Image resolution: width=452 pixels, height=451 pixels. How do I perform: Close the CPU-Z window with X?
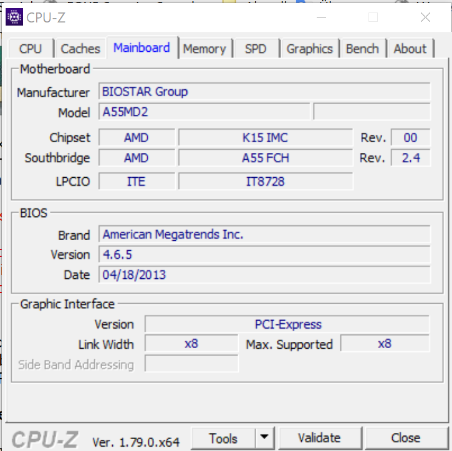(425, 17)
